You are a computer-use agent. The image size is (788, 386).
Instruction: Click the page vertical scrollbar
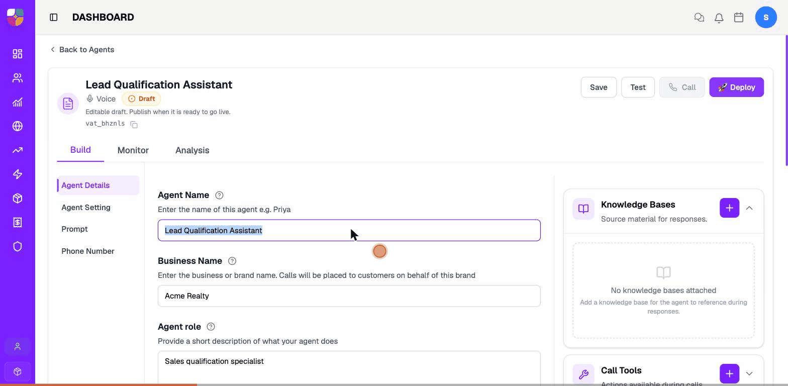(x=786, y=101)
